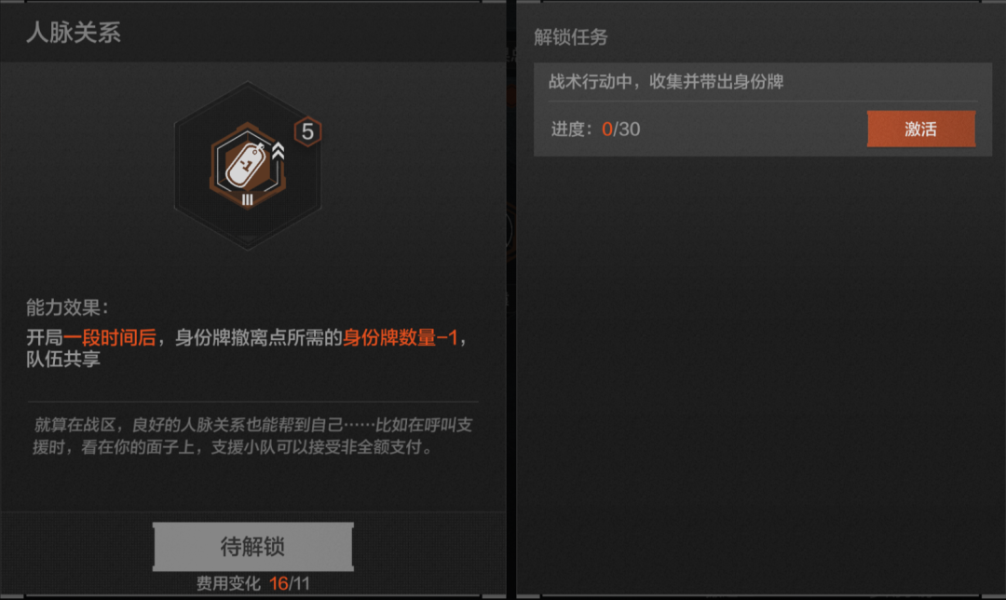Click the unlock mission task card
Viewport: 1006px width, 600px height.
click(x=763, y=109)
